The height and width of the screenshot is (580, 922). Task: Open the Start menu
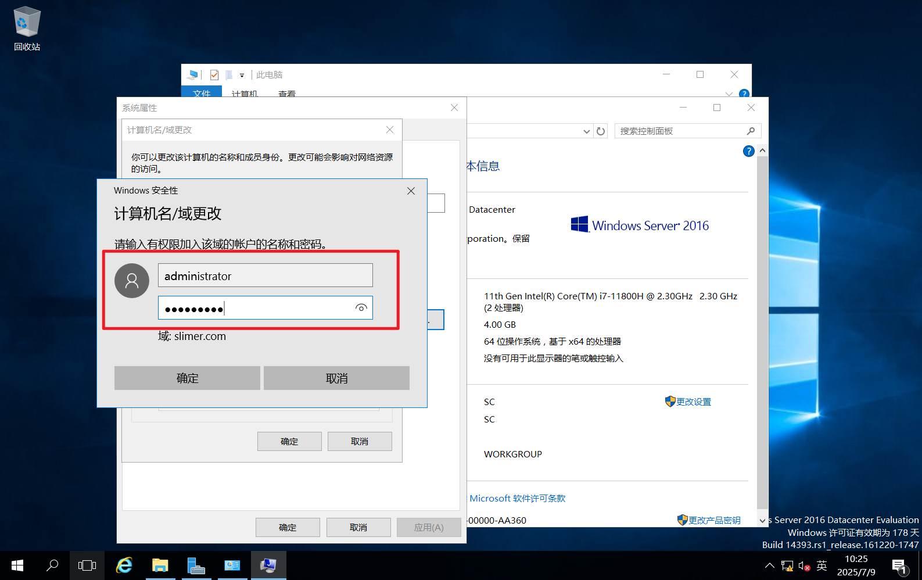tap(17, 565)
